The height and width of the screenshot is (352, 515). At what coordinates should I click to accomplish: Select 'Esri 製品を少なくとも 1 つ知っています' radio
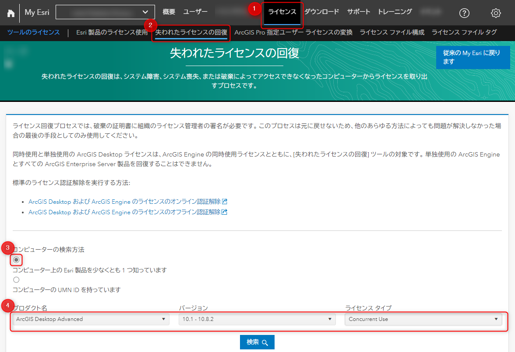16,260
